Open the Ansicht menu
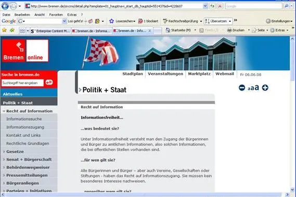This screenshot has width=296, height=197. pos(40,15)
